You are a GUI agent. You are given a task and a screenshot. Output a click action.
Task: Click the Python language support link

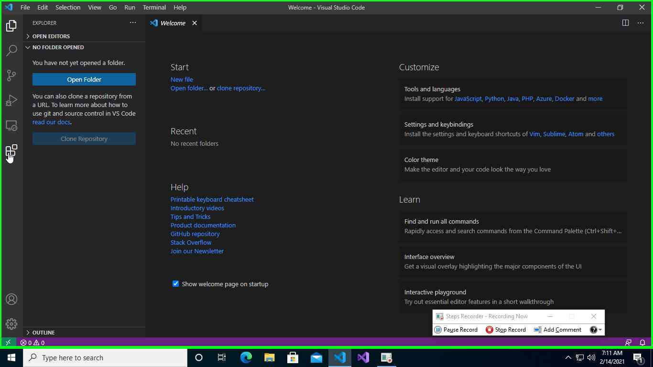click(494, 98)
